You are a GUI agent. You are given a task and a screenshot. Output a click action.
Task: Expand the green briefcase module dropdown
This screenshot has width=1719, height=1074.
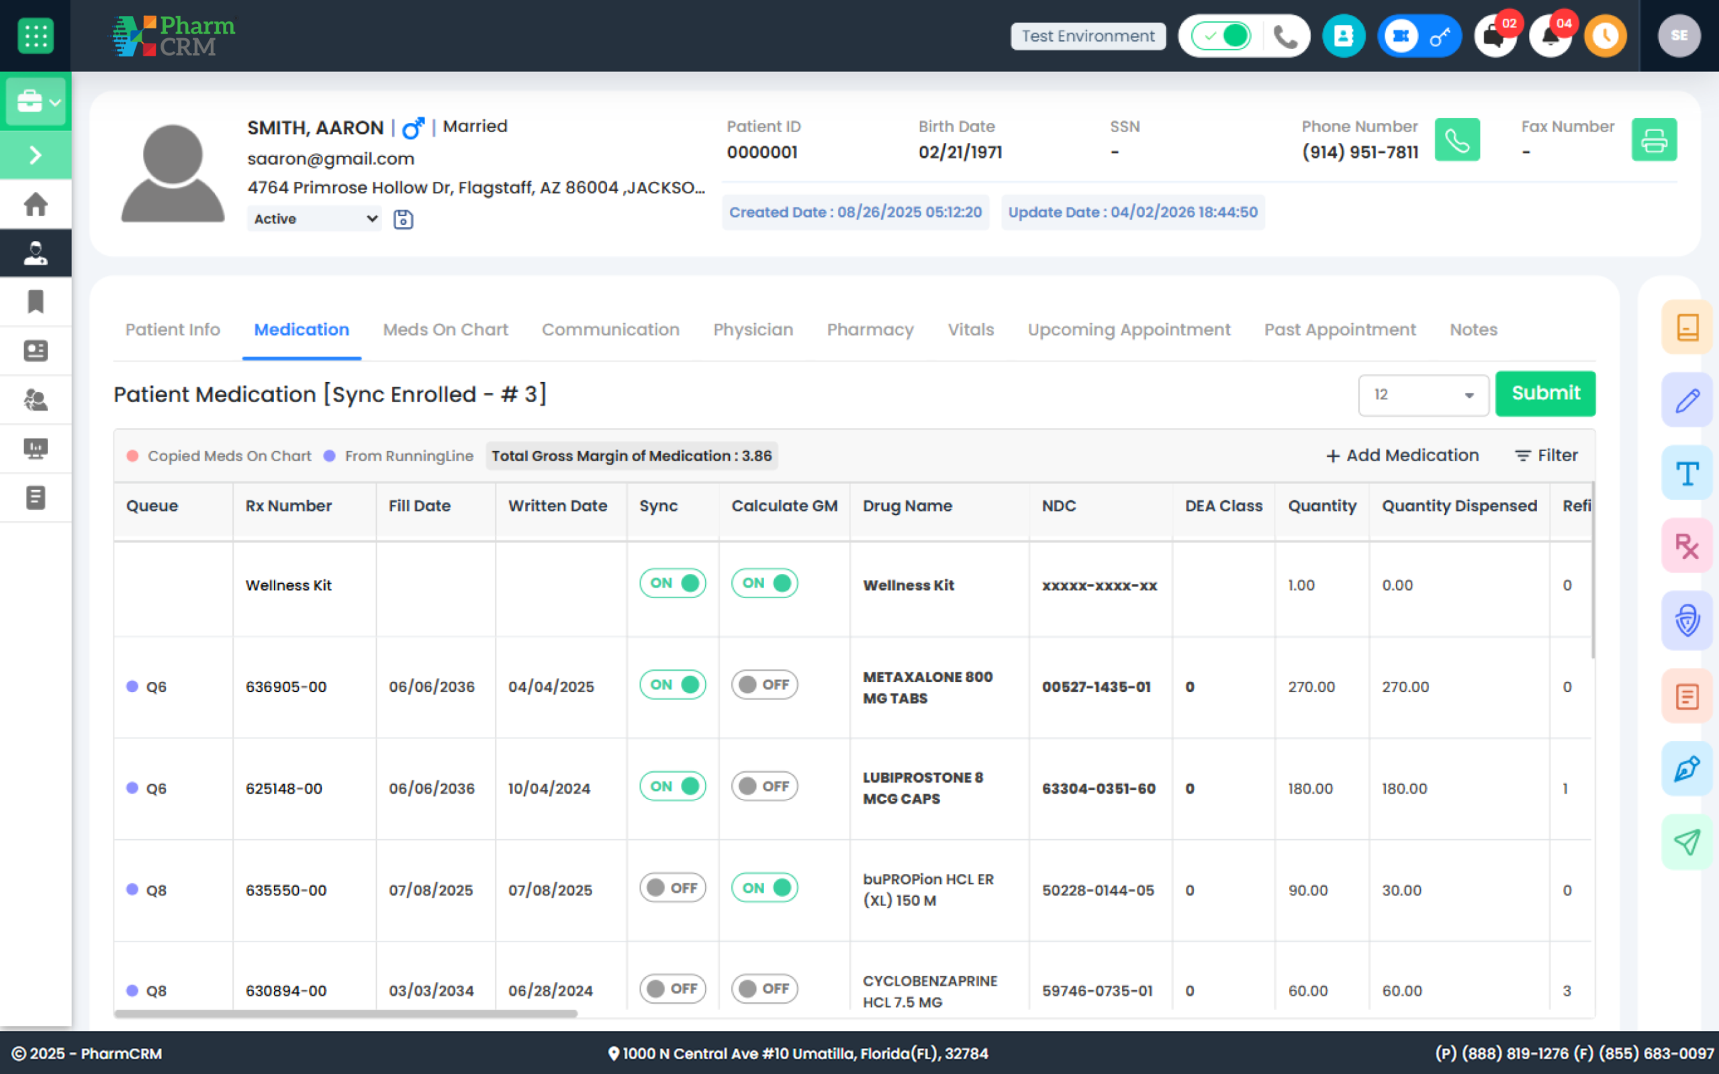[x=36, y=101]
